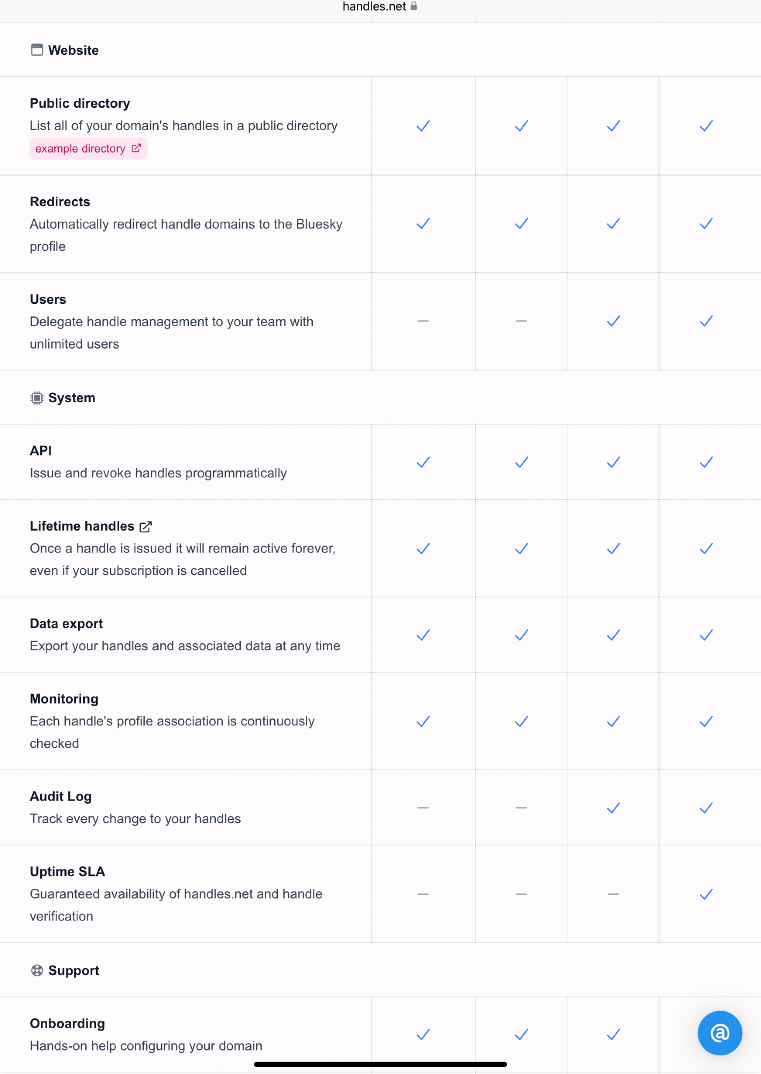761x1074 pixels.
Task: Click first column checkmark in Public directory row
Action: (x=423, y=126)
